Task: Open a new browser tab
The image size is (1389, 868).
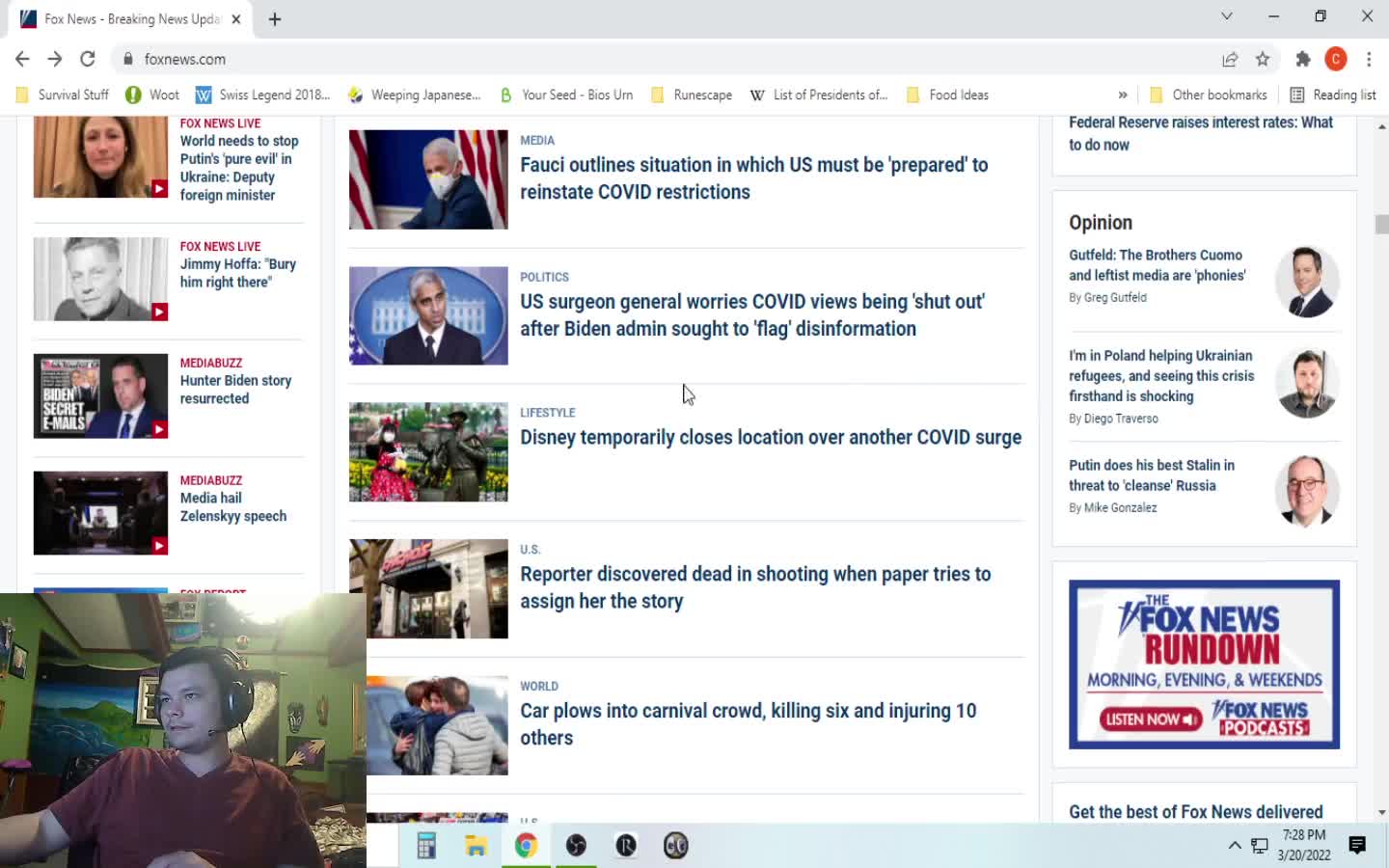Action: 275,19
